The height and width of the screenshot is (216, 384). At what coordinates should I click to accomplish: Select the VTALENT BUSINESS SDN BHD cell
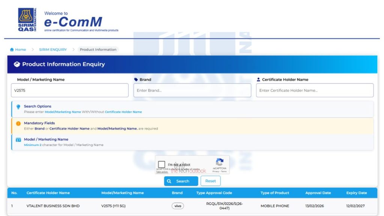(53, 206)
